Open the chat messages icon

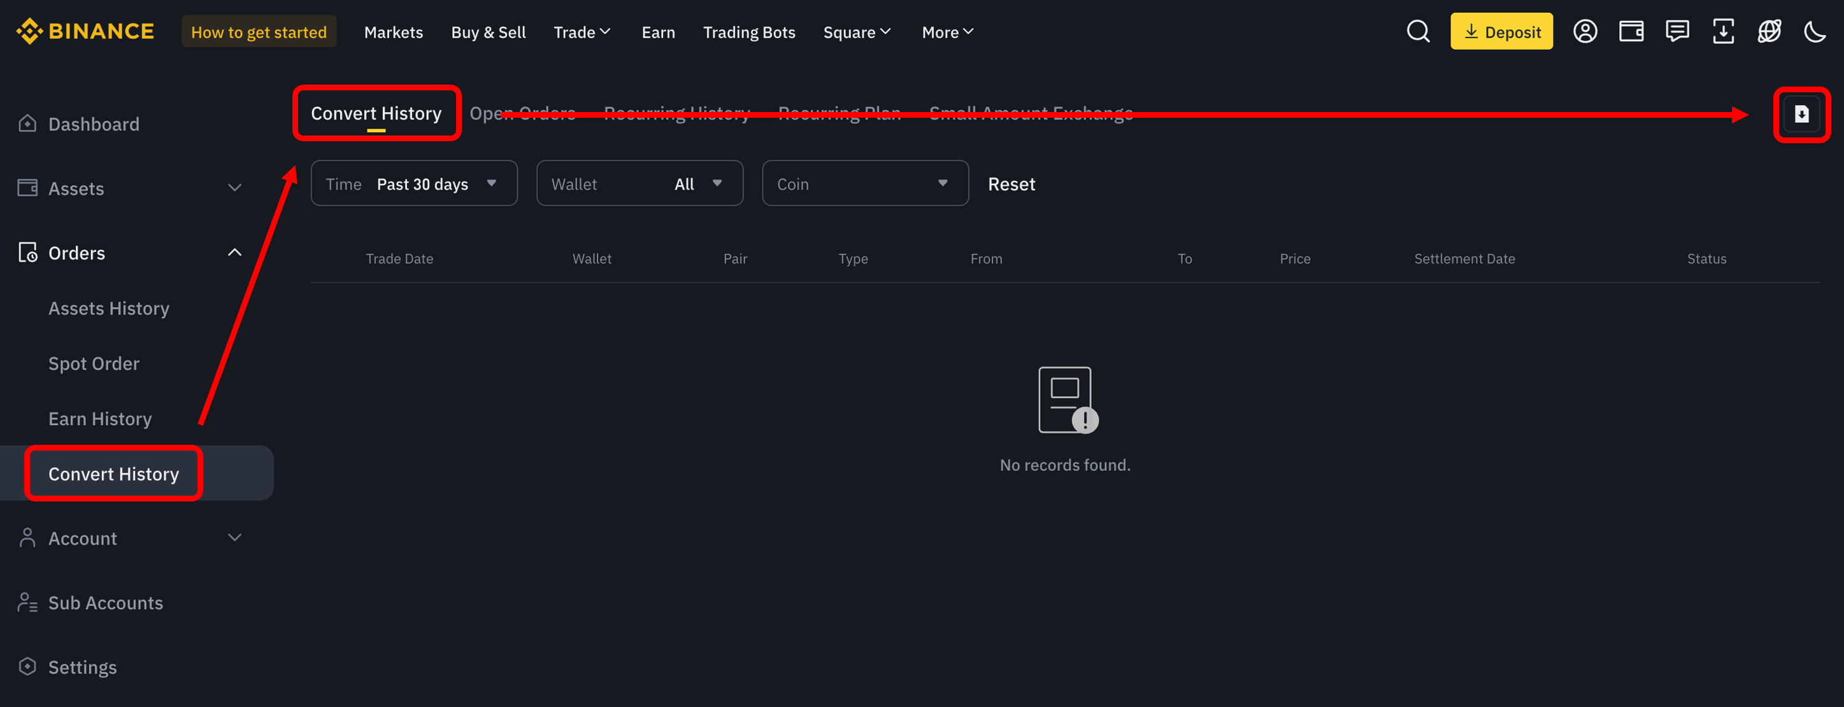click(1676, 31)
